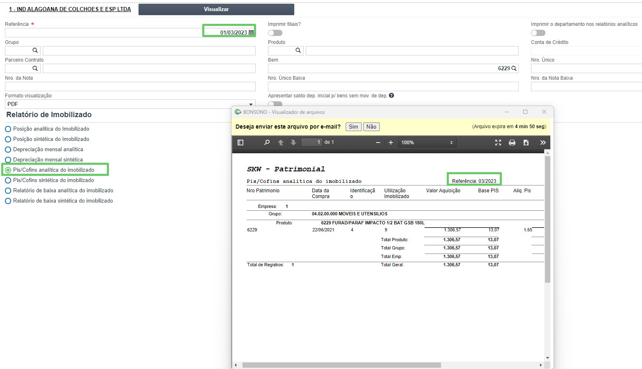Select Relatório de baixa analítica option
Screen dimensions: 642x369
coord(8,191)
